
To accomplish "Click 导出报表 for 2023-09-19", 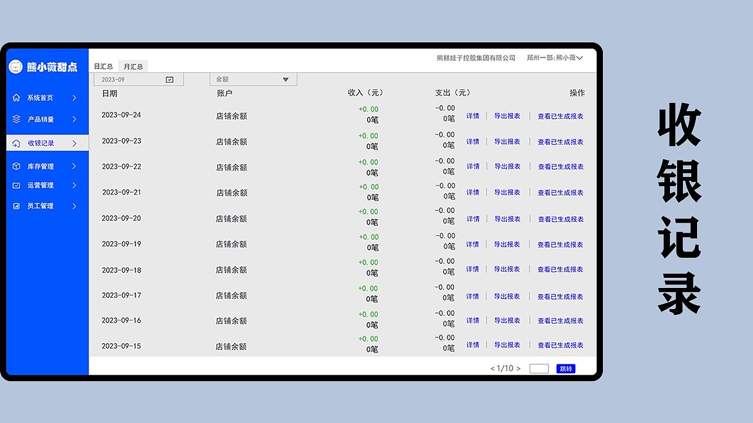I will 507,244.
